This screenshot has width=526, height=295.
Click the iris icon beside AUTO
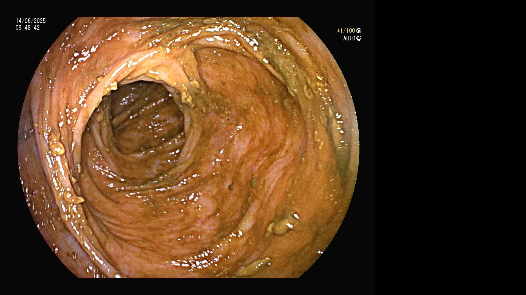pyautogui.click(x=359, y=38)
